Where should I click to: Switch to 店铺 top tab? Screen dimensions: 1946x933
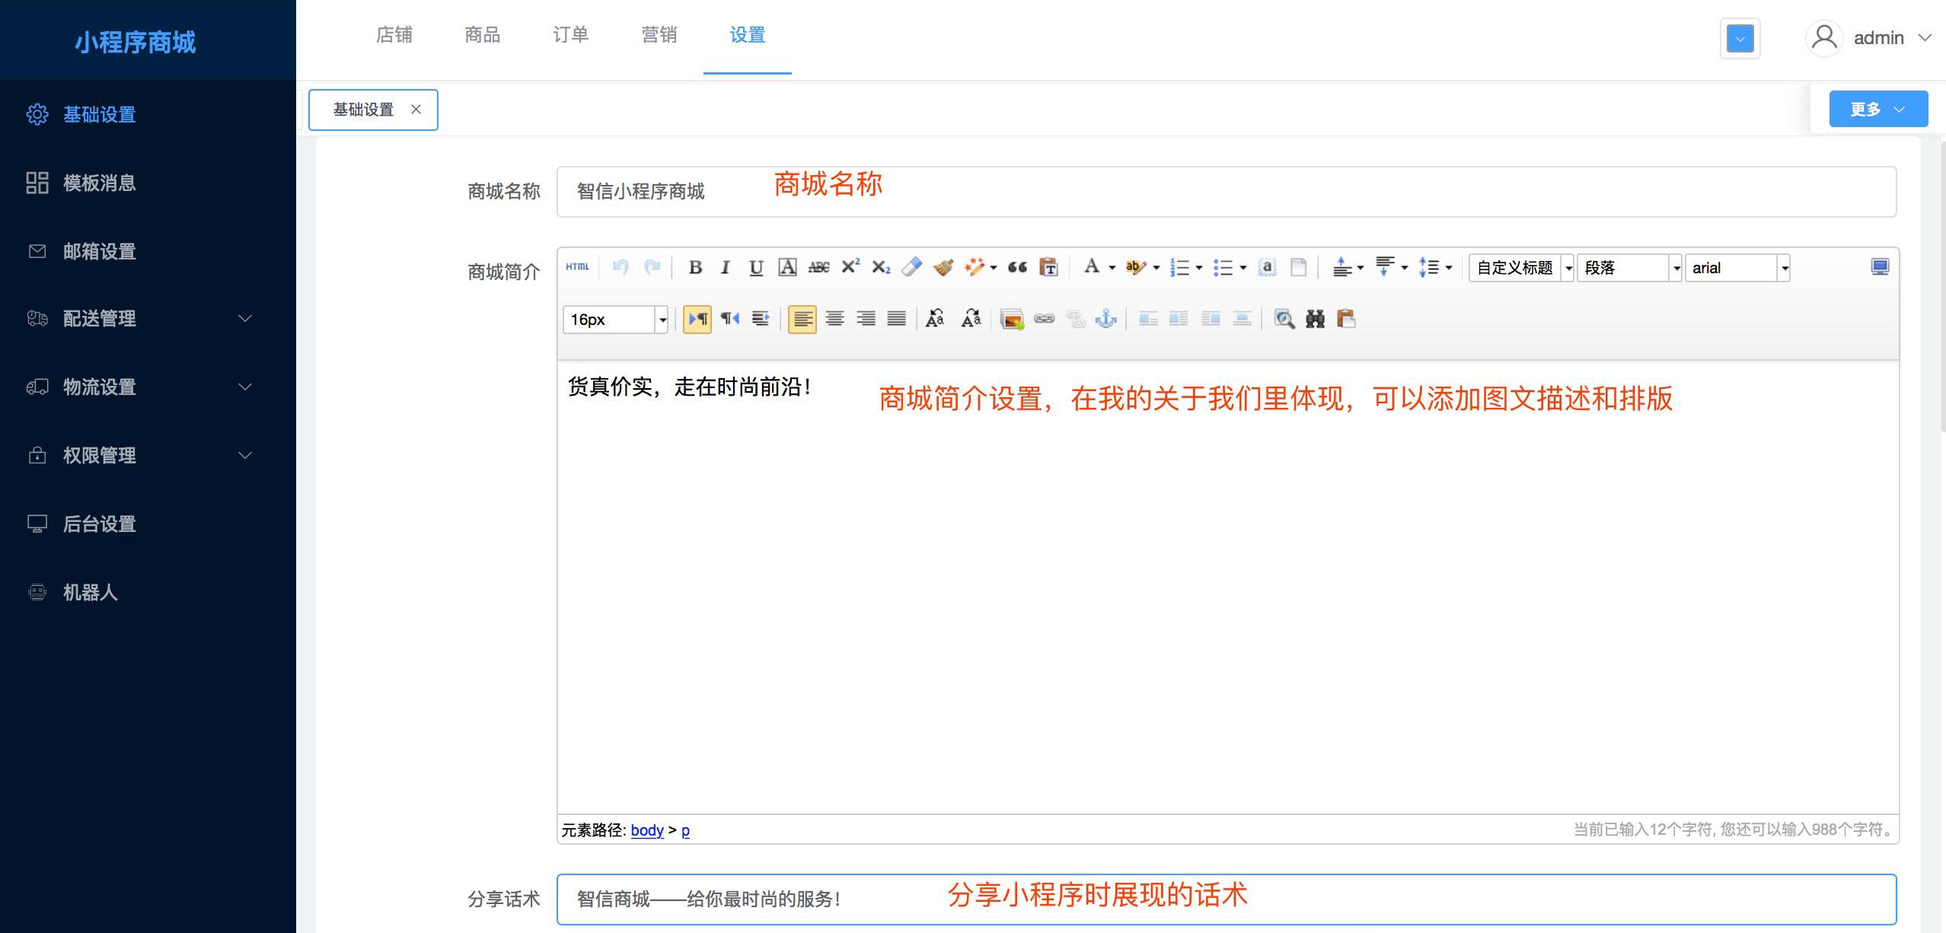tap(394, 35)
